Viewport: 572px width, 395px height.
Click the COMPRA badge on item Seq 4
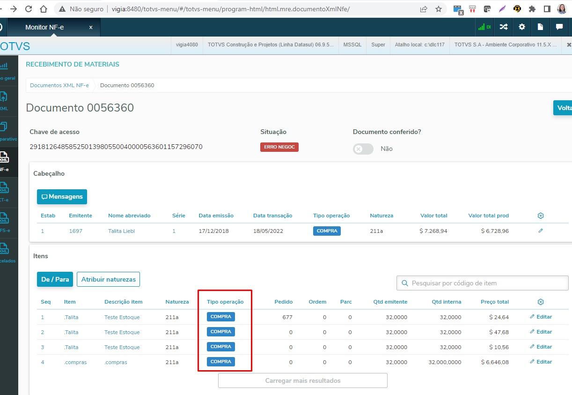click(220, 361)
